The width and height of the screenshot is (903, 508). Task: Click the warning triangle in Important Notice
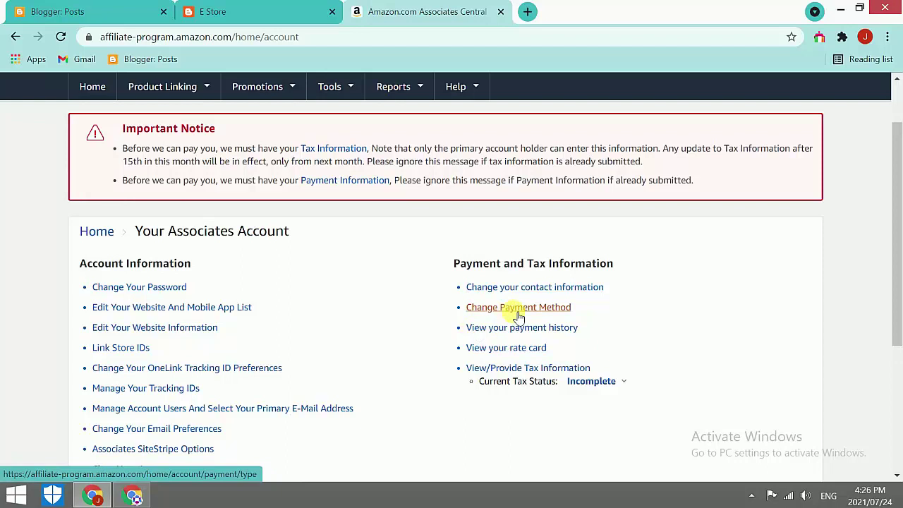95,133
